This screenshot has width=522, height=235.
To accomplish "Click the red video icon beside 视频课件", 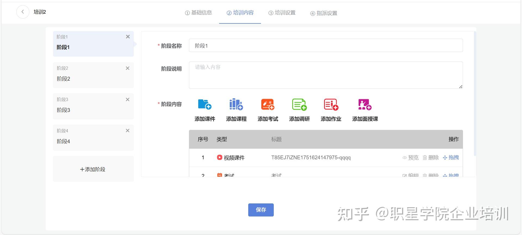I will pos(219,157).
